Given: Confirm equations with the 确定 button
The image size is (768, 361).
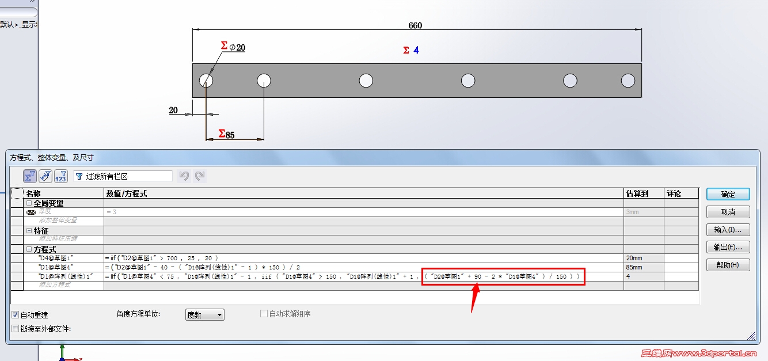Looking at the screenshot, I should 728,194.
